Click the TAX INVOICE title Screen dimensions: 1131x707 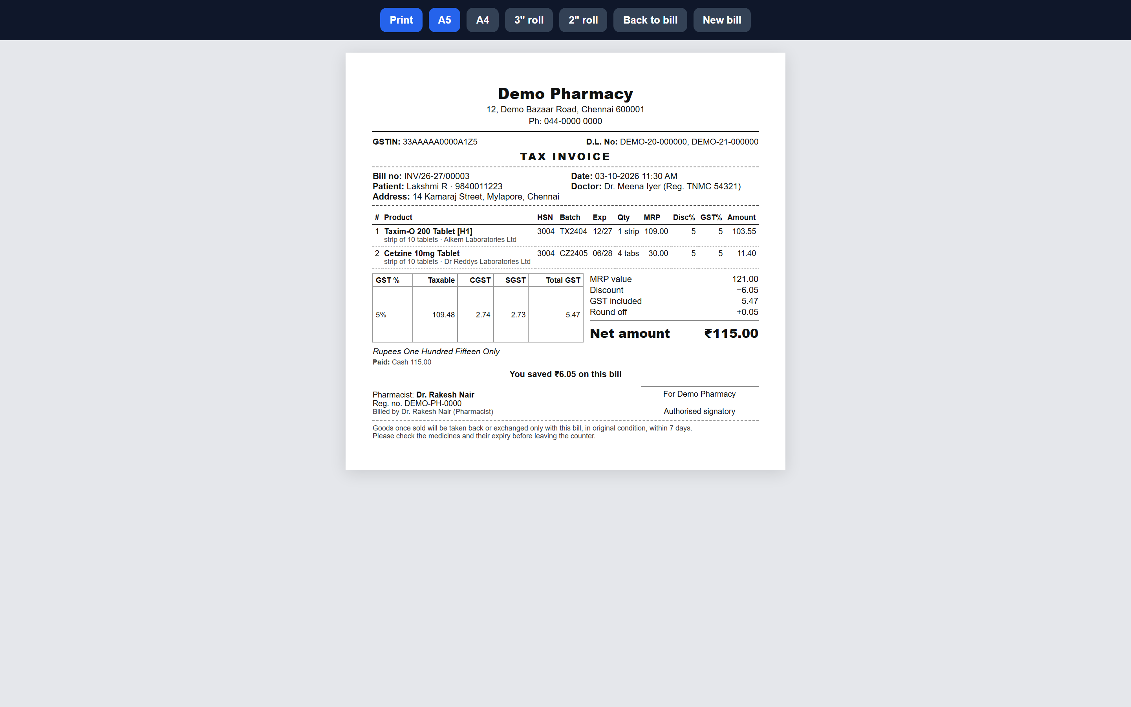[x=565, y=157]
